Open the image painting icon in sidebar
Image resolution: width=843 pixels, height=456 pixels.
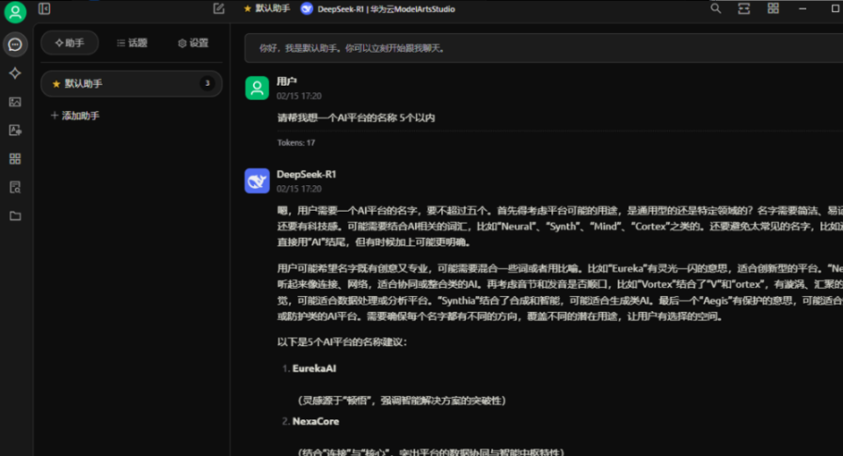click(x=15, y=102)
